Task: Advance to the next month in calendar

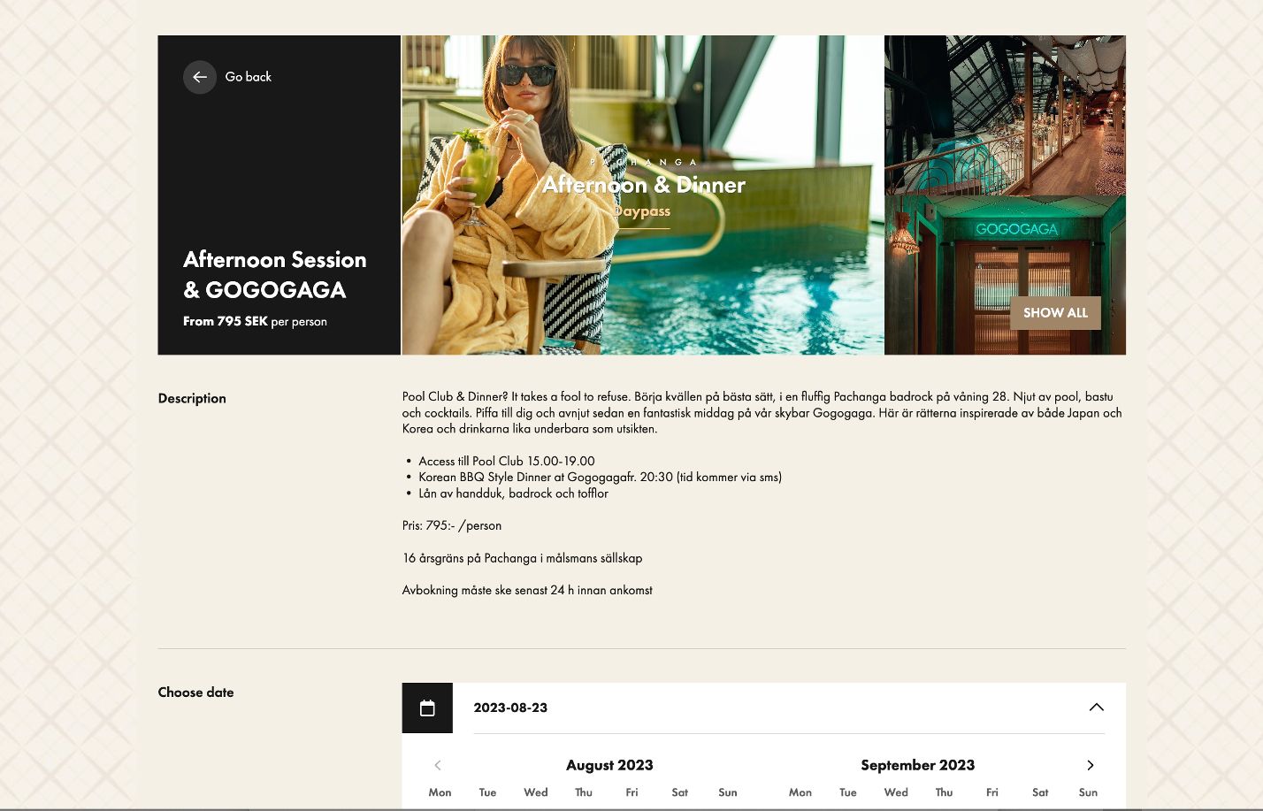Action: coord(1091,765)
